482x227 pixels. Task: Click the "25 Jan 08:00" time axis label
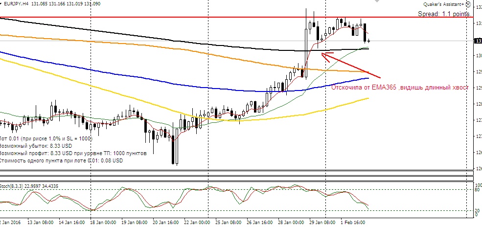(x=229, y=223)
